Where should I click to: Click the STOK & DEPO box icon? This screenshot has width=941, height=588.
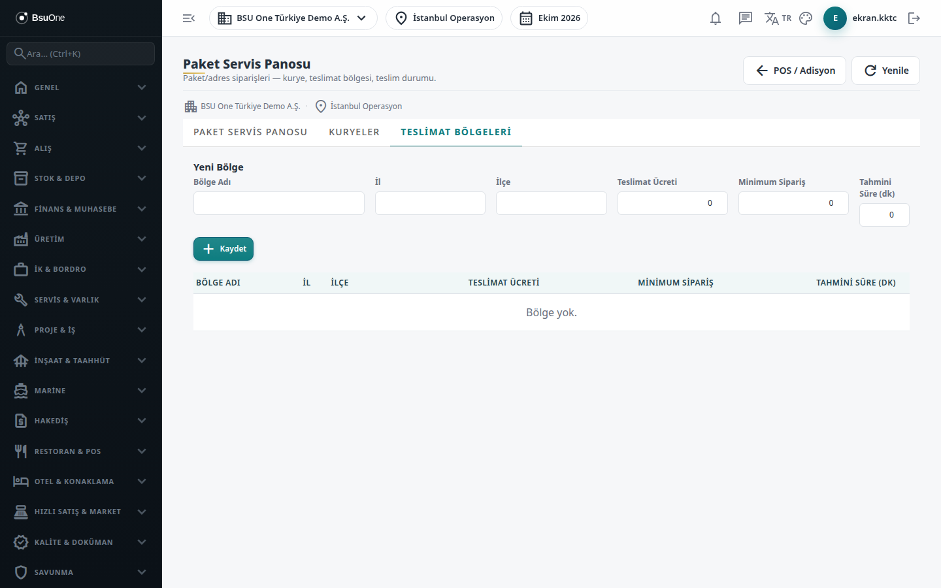click(x=21, y=178)
